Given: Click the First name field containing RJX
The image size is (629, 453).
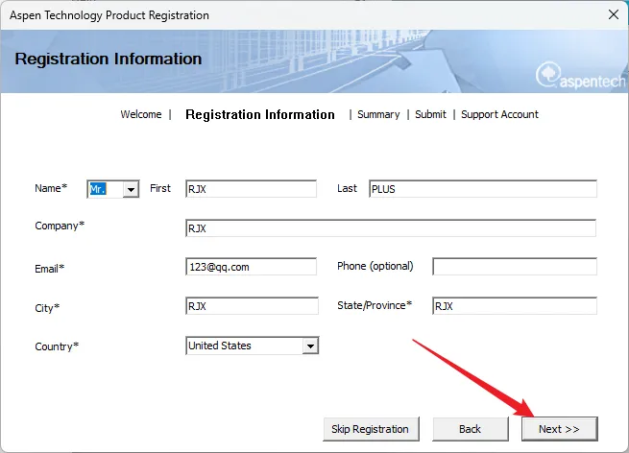Looking at the screenshot, I should coord(251,189).
